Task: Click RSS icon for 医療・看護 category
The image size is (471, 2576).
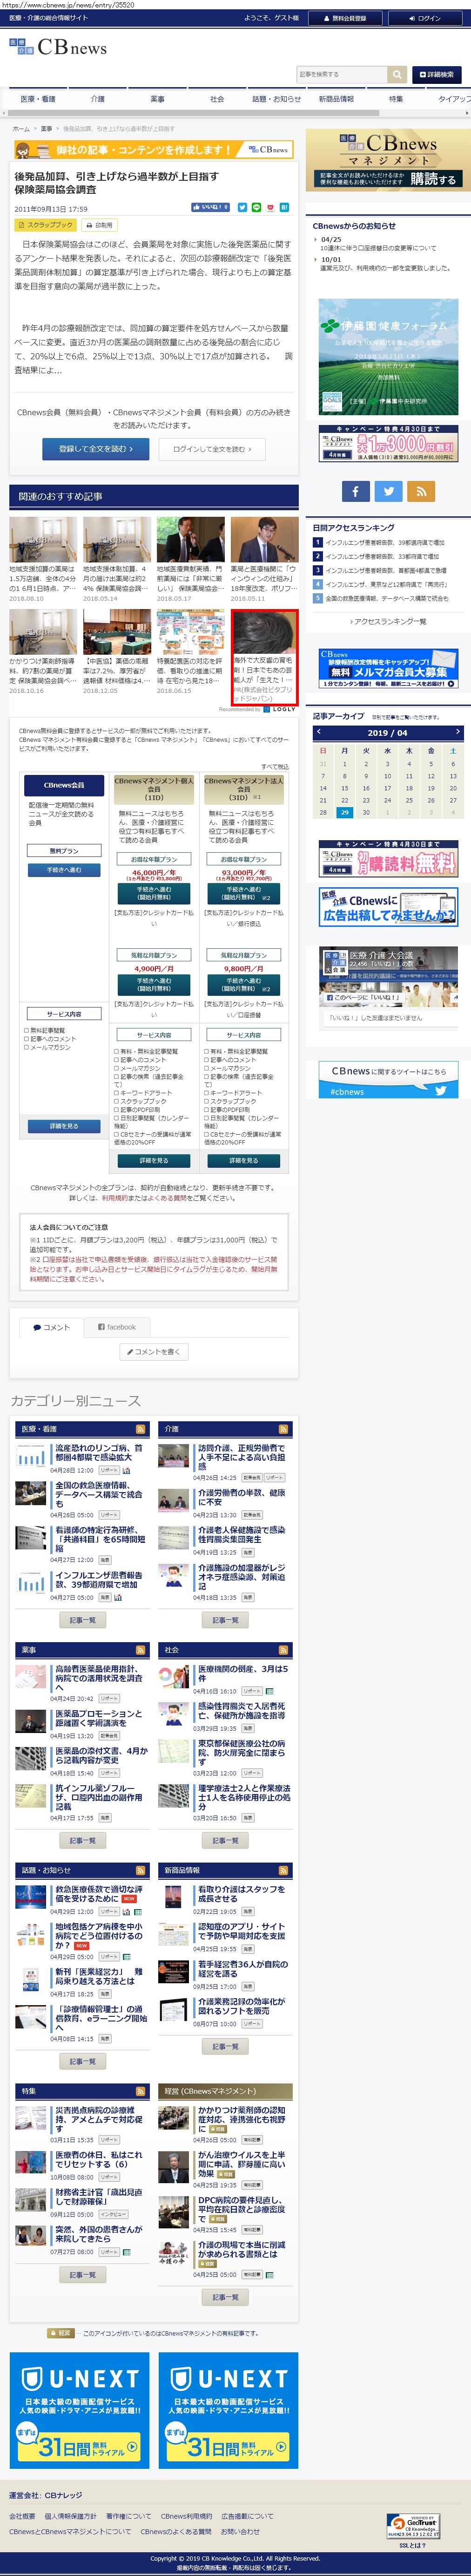Action: (x=141, y=1429)
